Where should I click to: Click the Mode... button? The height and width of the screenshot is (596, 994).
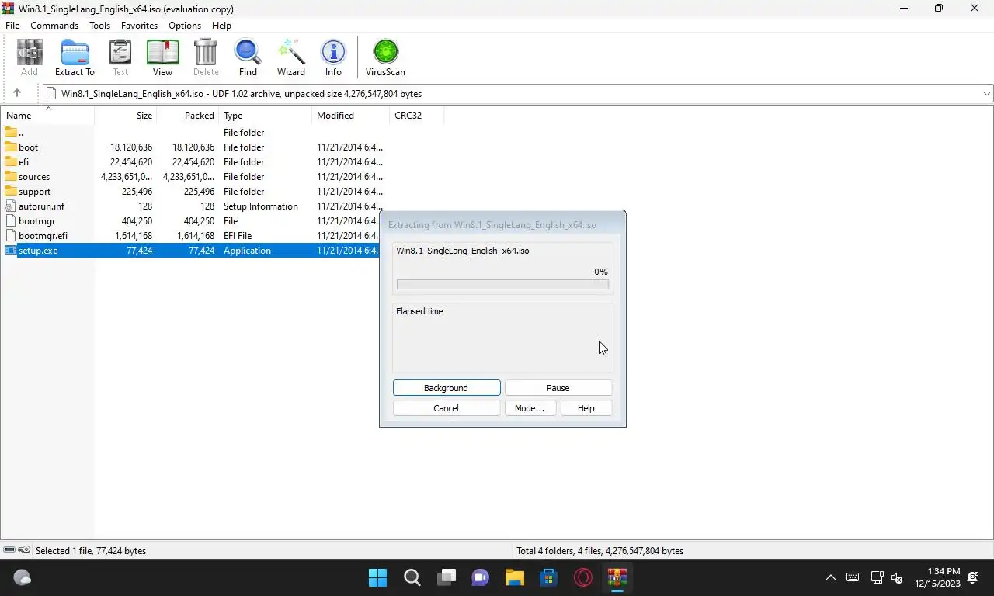[x=530, y=408]
